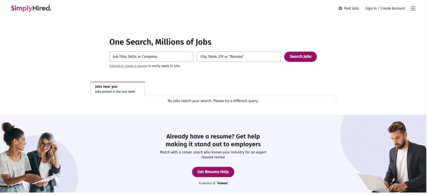Click the Get Resume Help button
Viewport: 427px width, 195px height.
(x=213, y=172)
